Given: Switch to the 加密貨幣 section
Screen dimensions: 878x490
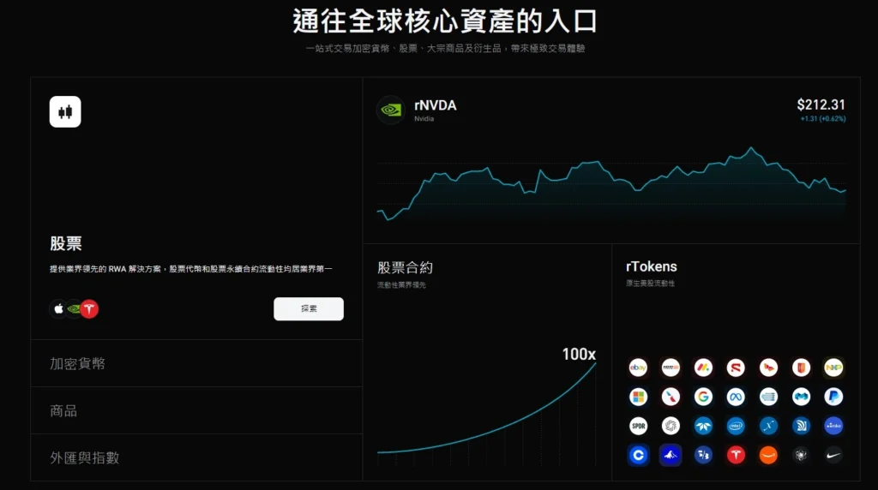Looking at the screenshot, I should tap(196, 363).
